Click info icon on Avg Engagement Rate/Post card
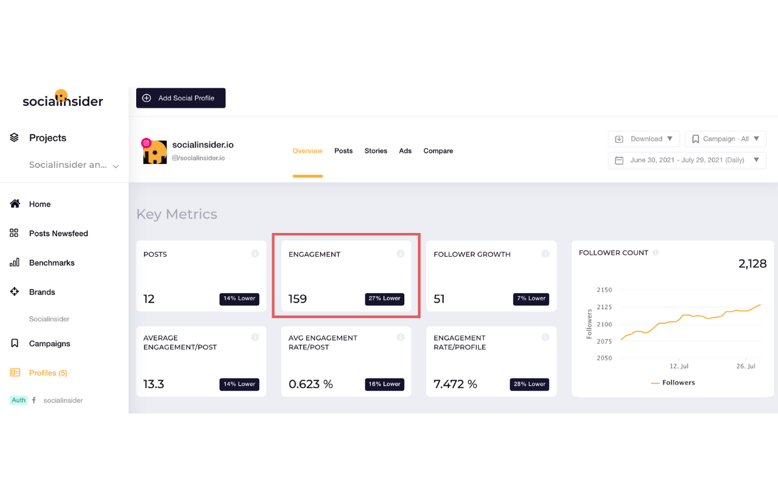The height and width of the screenshot is (501, 778). point(400,337)
